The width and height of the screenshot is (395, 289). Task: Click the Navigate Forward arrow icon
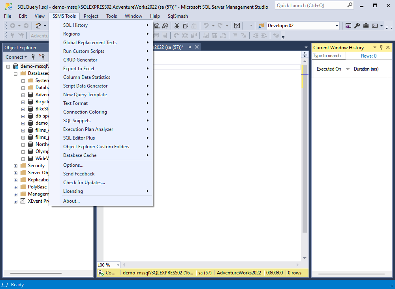[x=26, y=26]
